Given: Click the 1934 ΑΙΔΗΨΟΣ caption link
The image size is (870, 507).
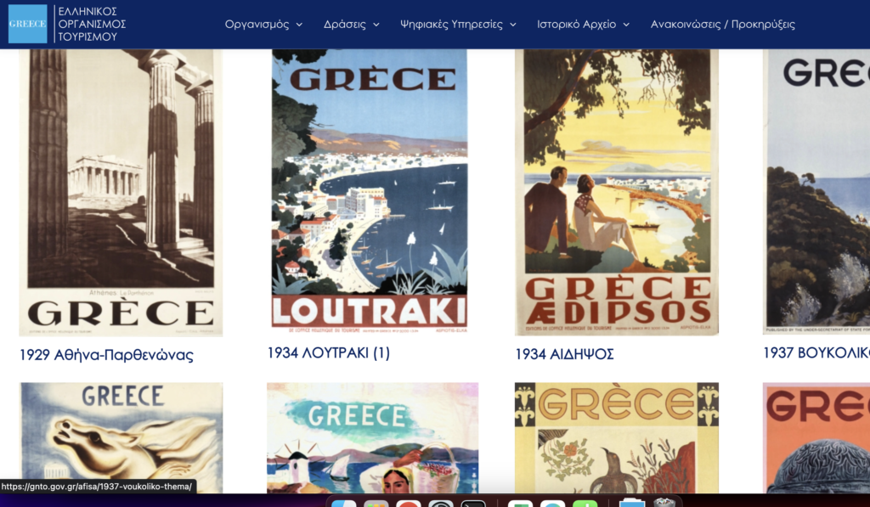Looking at the screenshot, I should pyautogui.click(x=564, y=354).
